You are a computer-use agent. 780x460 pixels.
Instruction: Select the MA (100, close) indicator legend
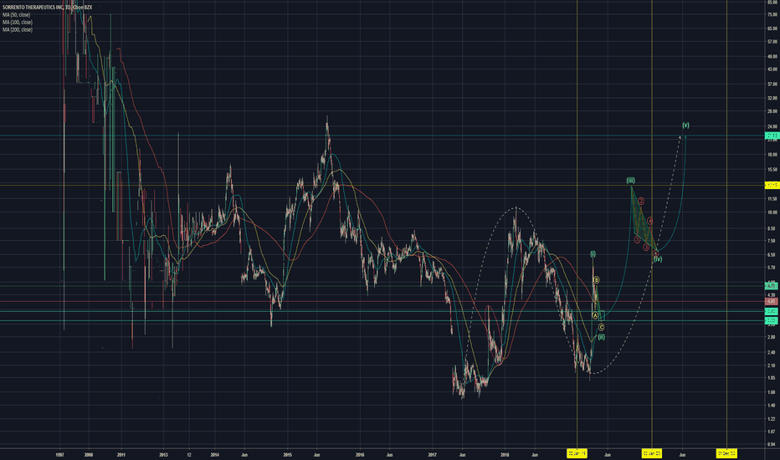pyautogui.click(x=18, y=23)
